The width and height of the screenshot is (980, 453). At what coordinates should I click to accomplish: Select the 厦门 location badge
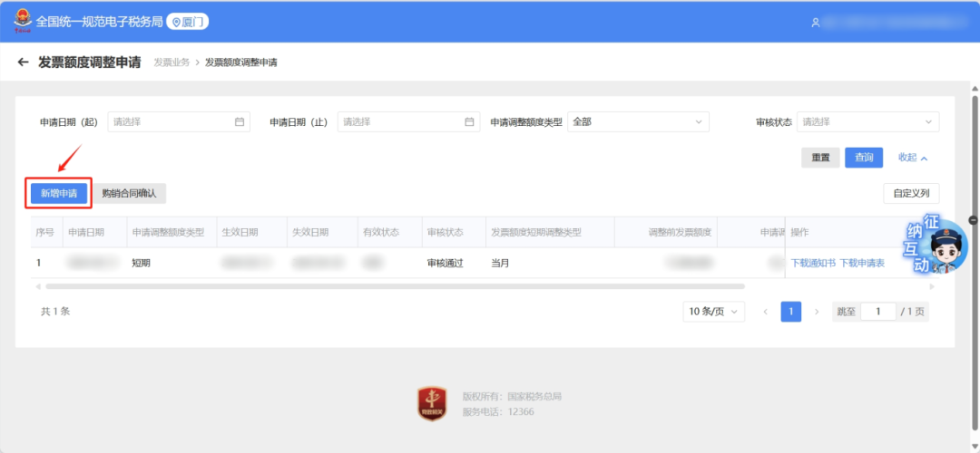[188, 22]
